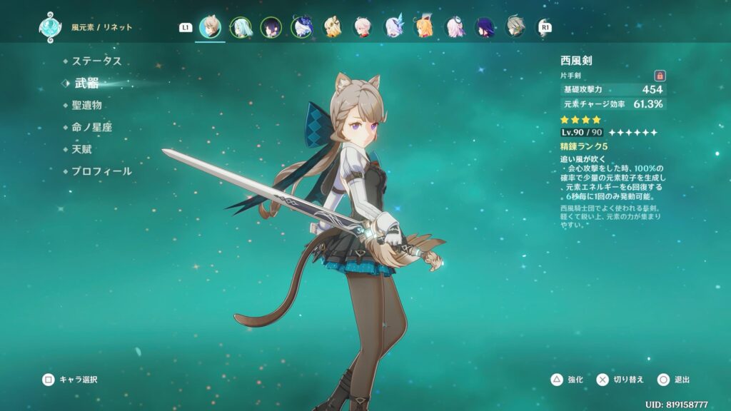The image size is (731, 411).
Task: Select the gray-green-haired character portrait
Action: pyautogui.click(x=515, y=27)
